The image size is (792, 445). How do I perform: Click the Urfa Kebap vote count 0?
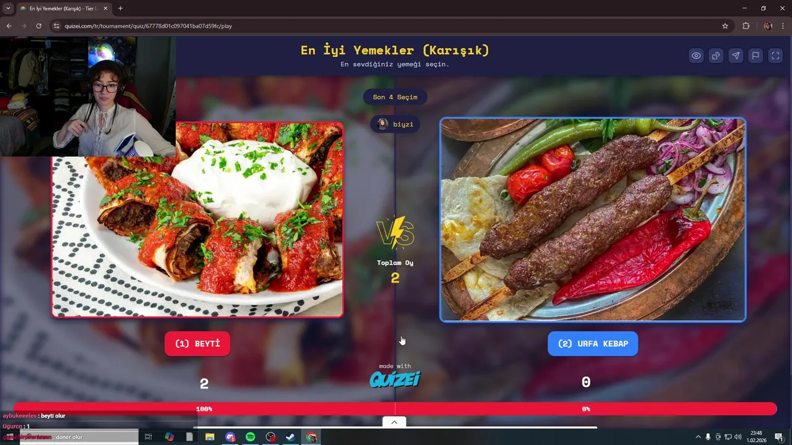click(x=586, y=383)
